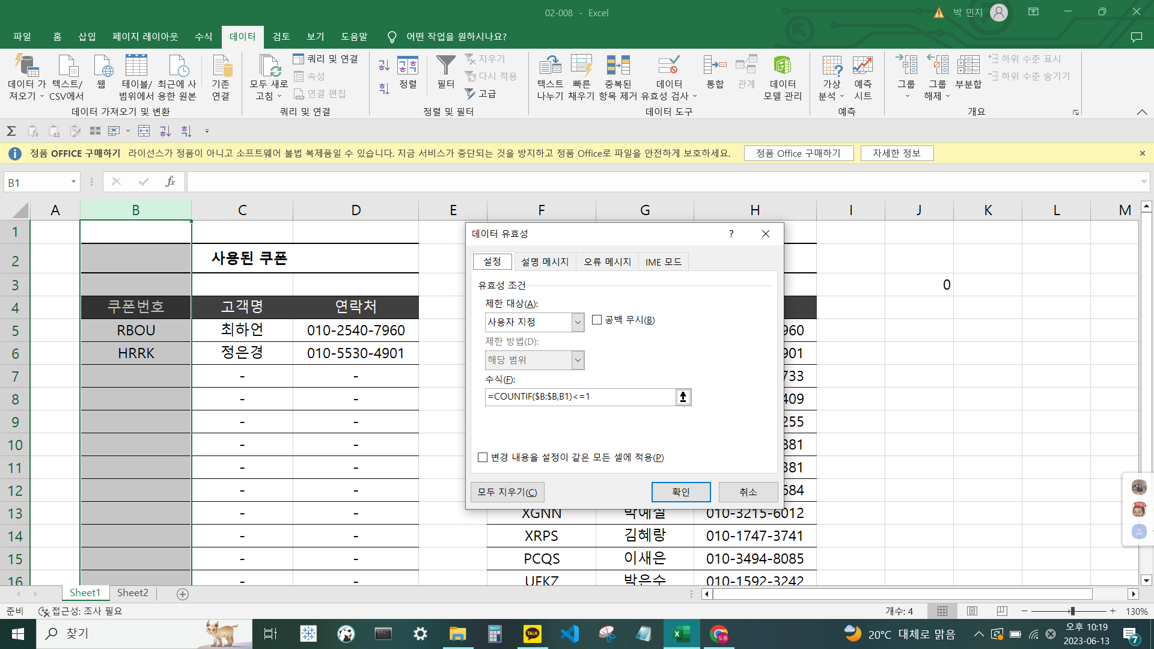The width and height of the screenshot is (1154, 649).
Task: Click the 고급 filter option
Action: (x=480, y=94)
